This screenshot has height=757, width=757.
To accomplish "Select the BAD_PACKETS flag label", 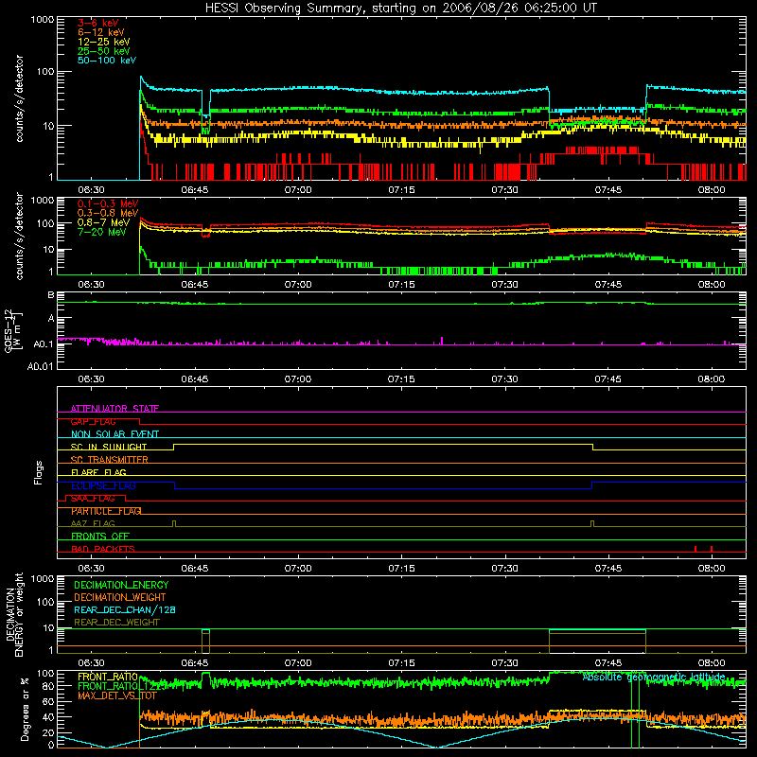I will (103, 549).
